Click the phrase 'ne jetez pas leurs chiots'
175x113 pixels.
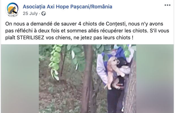pos(102,38)
